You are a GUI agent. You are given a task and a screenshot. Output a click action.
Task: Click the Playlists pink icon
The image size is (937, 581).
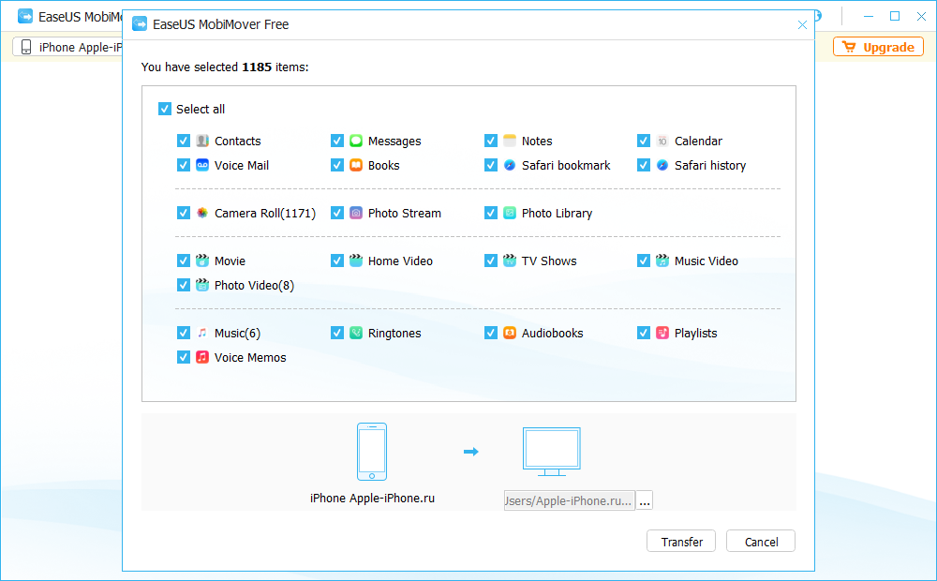tap(662, 333)
